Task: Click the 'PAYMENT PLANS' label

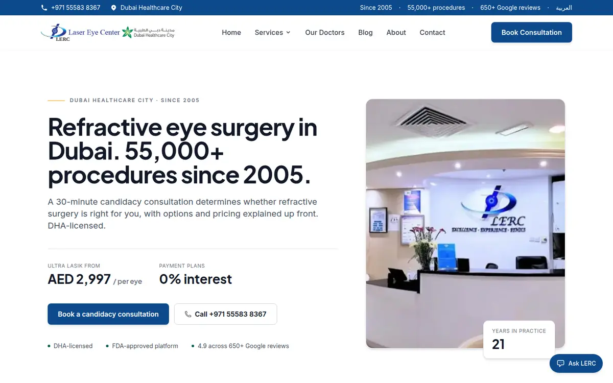Action: 182,266
